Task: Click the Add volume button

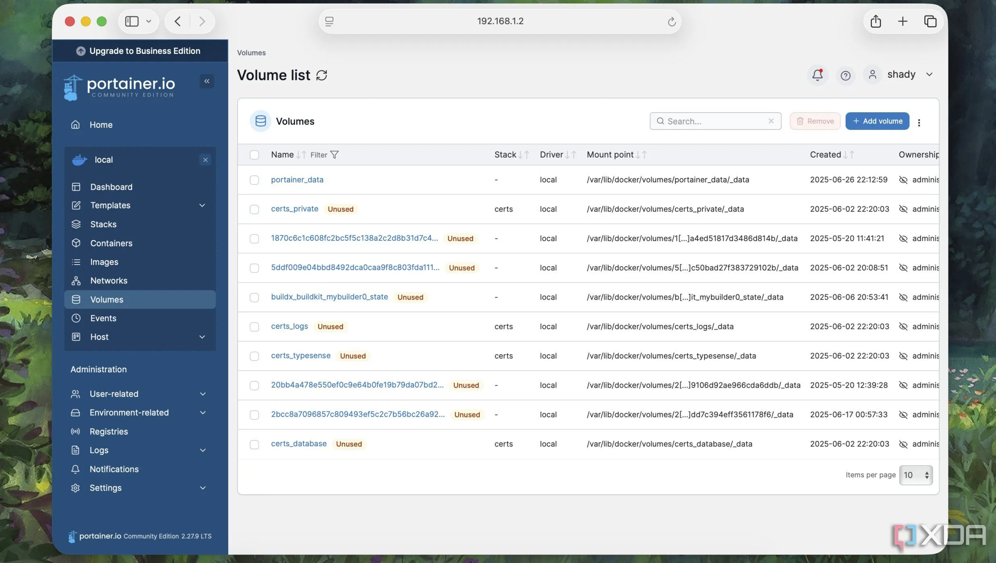Action: point(877,121)
